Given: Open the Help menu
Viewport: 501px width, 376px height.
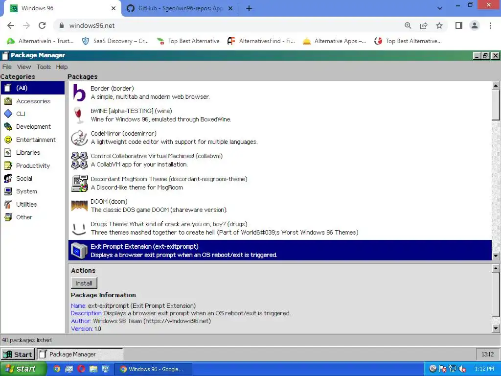Looking at the screenshot, I should (62, 67).
